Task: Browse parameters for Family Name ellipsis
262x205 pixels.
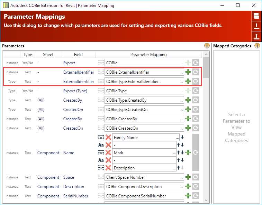Action: pyautogui.click(x=177, y=138)
